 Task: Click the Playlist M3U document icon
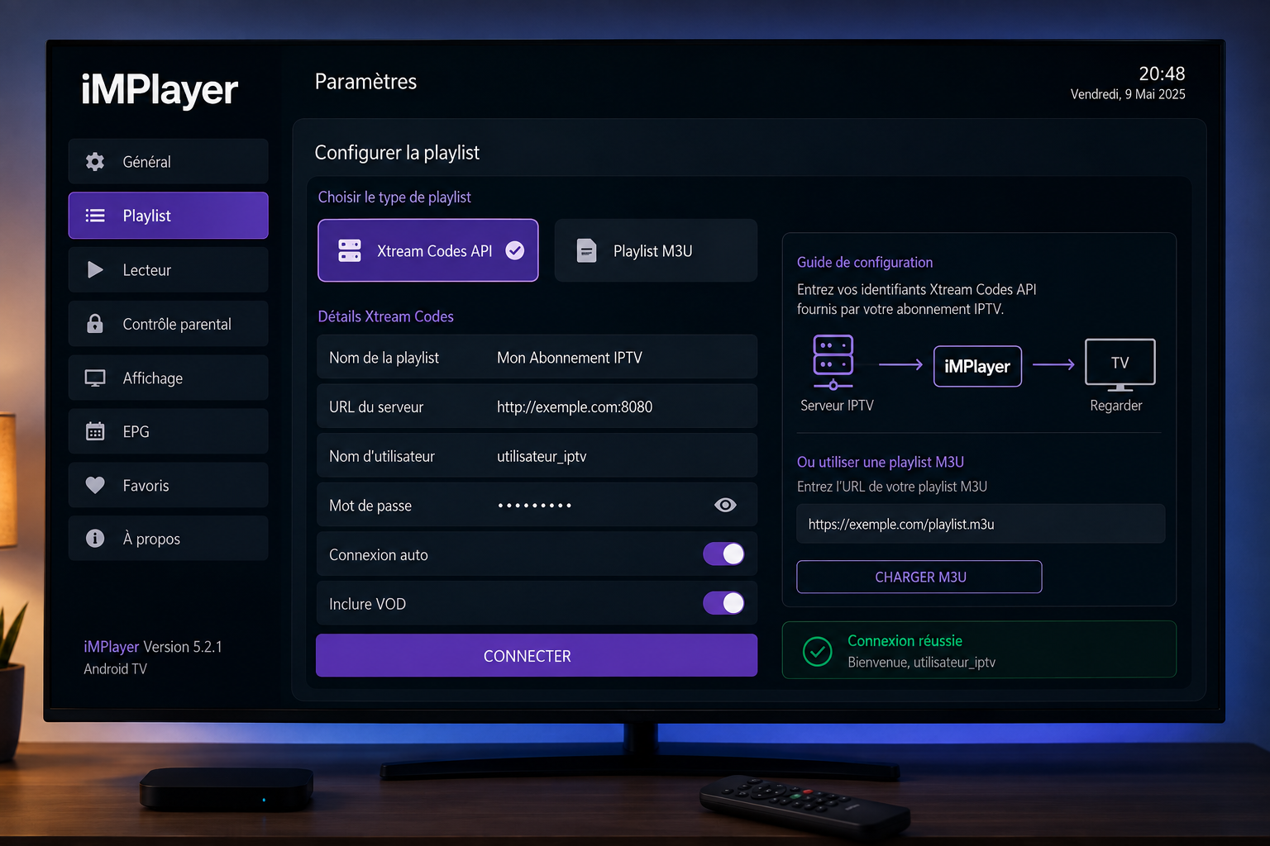[586, 250]
